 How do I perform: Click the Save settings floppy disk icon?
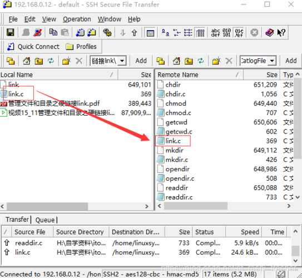pos(10,32)
